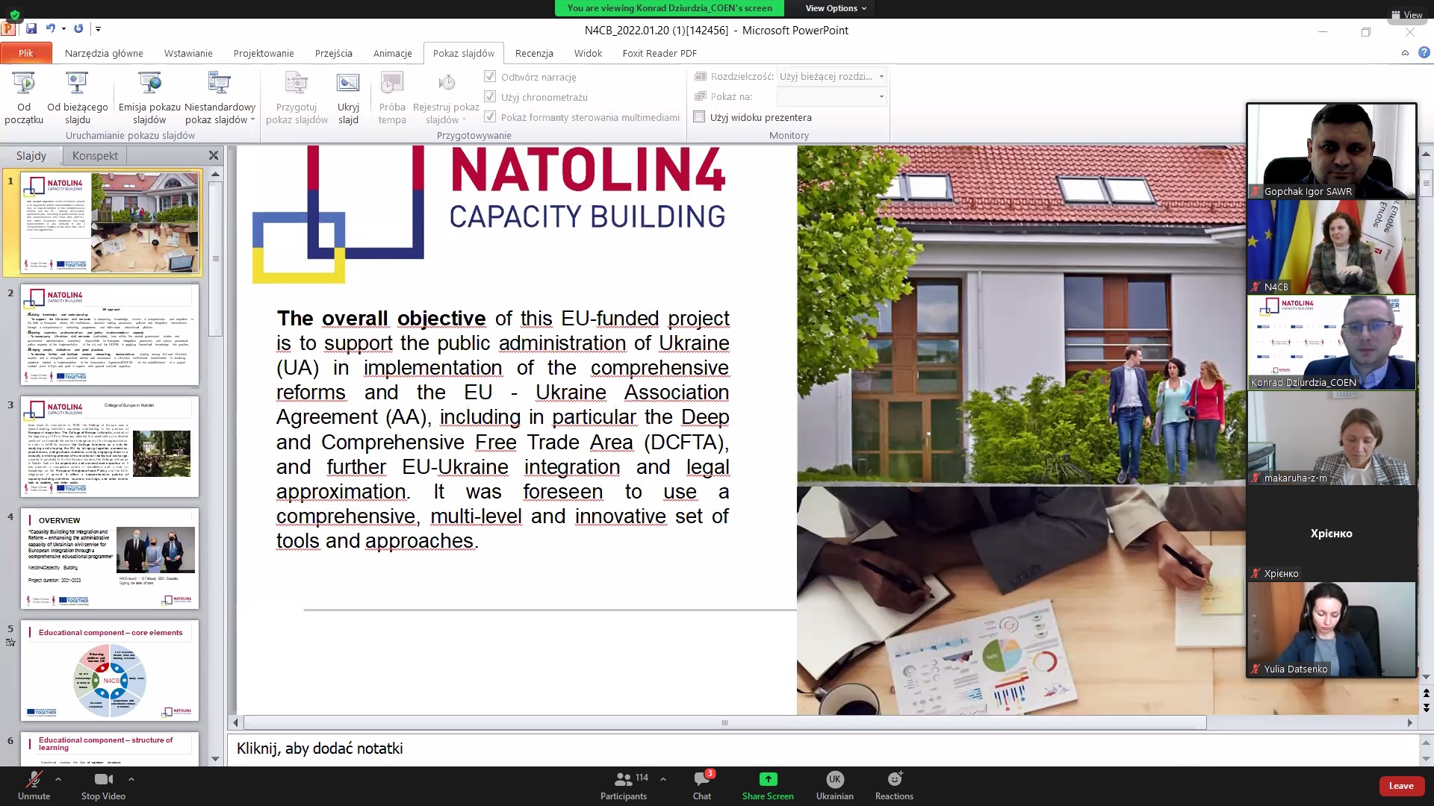Click the Undo icon
This screenshot has width=1434, height=806.
pyautogui.click(x=50, y=28)
